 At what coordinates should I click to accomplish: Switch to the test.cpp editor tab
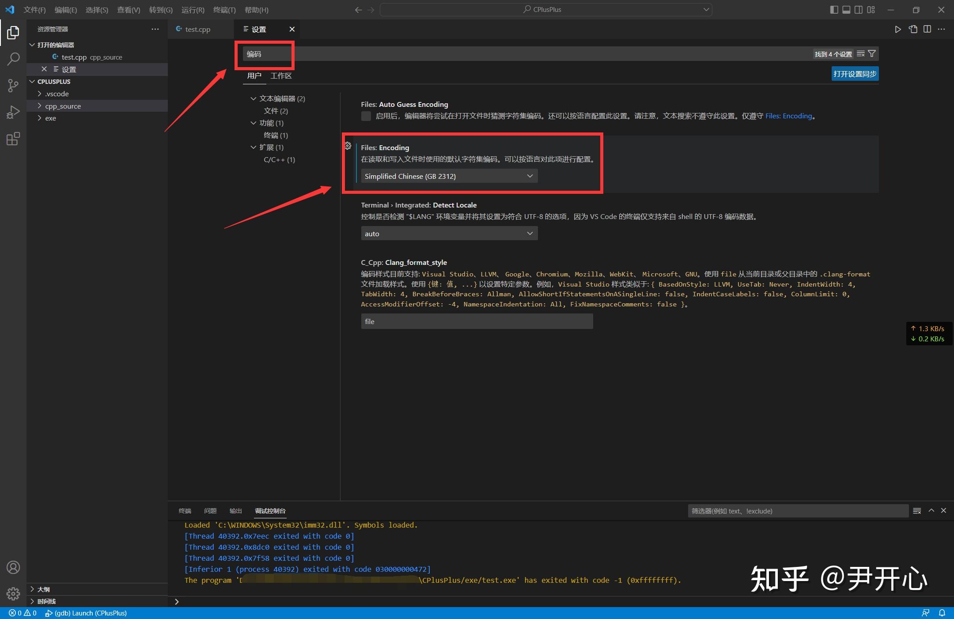pyautogui.click(x=197, y=29)
